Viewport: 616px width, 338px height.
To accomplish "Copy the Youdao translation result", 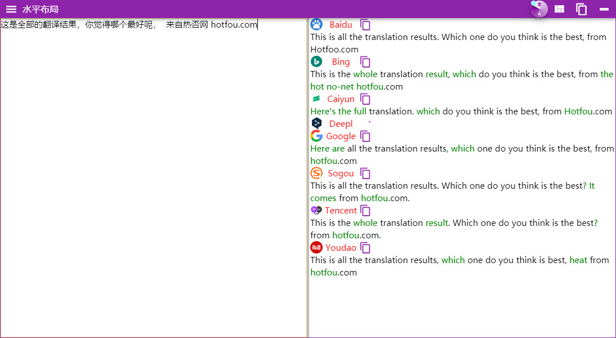I will click(365, 248).
